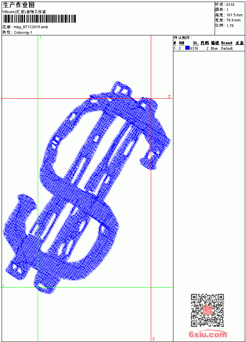
Task: Click the 生产作业图 title heading
Action: click(19, 5)
